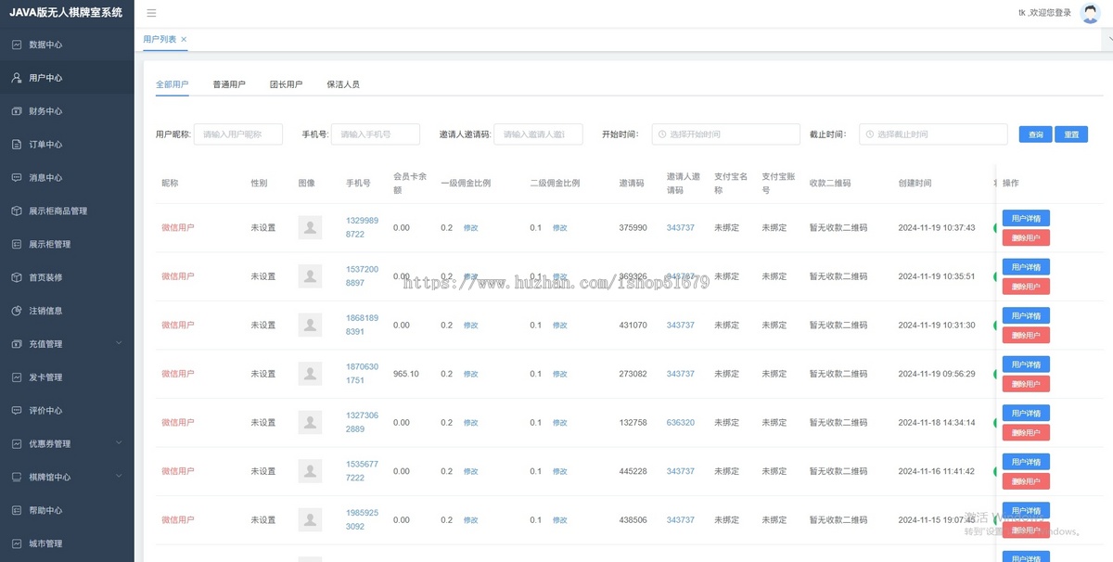Image resolution: width=1113 pixels, height=562 pixels.
Task: Click the 城市管理 icon in sidebar
Action: pos(17,543)
